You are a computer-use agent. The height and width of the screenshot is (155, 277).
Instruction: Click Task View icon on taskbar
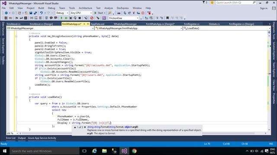84,151
